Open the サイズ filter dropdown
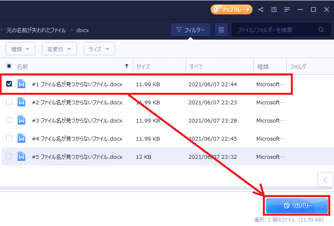The image size is (334, 226). (x=99, y=49)
